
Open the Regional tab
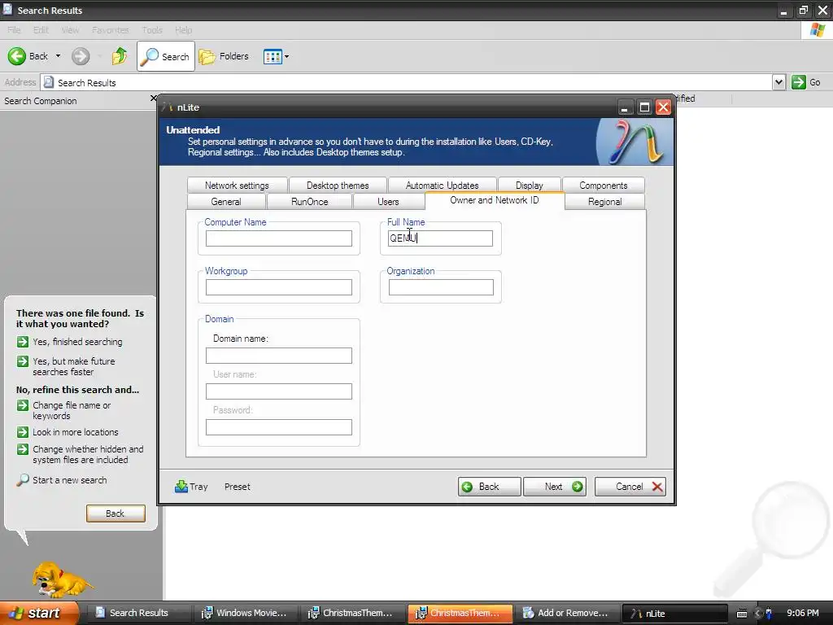click(604, 202)
